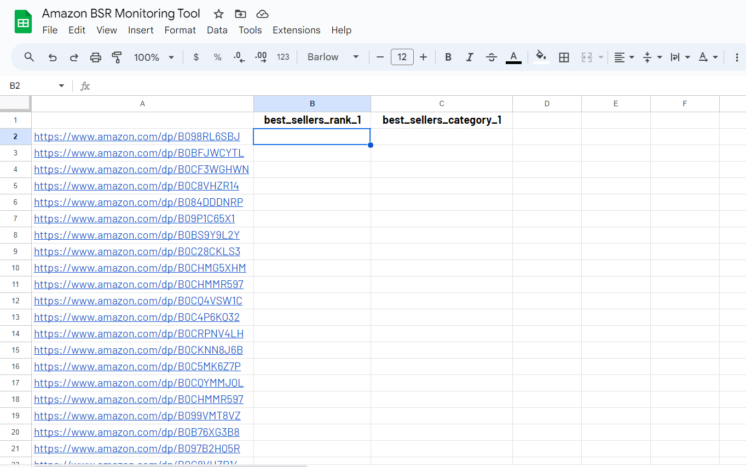The image size is (746, 467).
Task: Star the Amazon BSR Monitoring Tool document
Action: (218, 14)
